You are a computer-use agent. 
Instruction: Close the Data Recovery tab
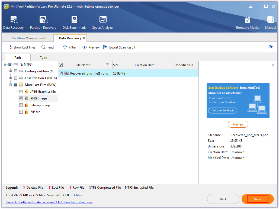coord(84,38)
